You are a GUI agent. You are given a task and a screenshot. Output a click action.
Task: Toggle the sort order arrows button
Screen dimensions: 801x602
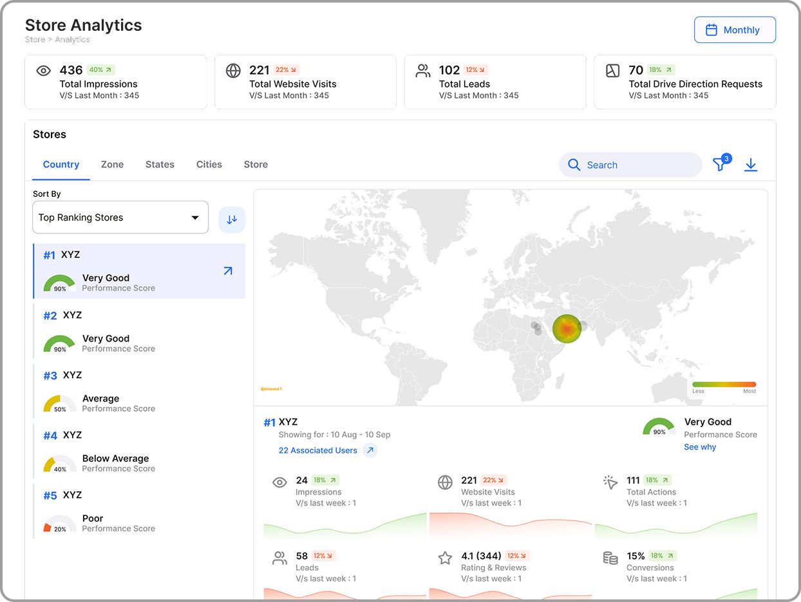pyautogui.click(x=232, y=219)
